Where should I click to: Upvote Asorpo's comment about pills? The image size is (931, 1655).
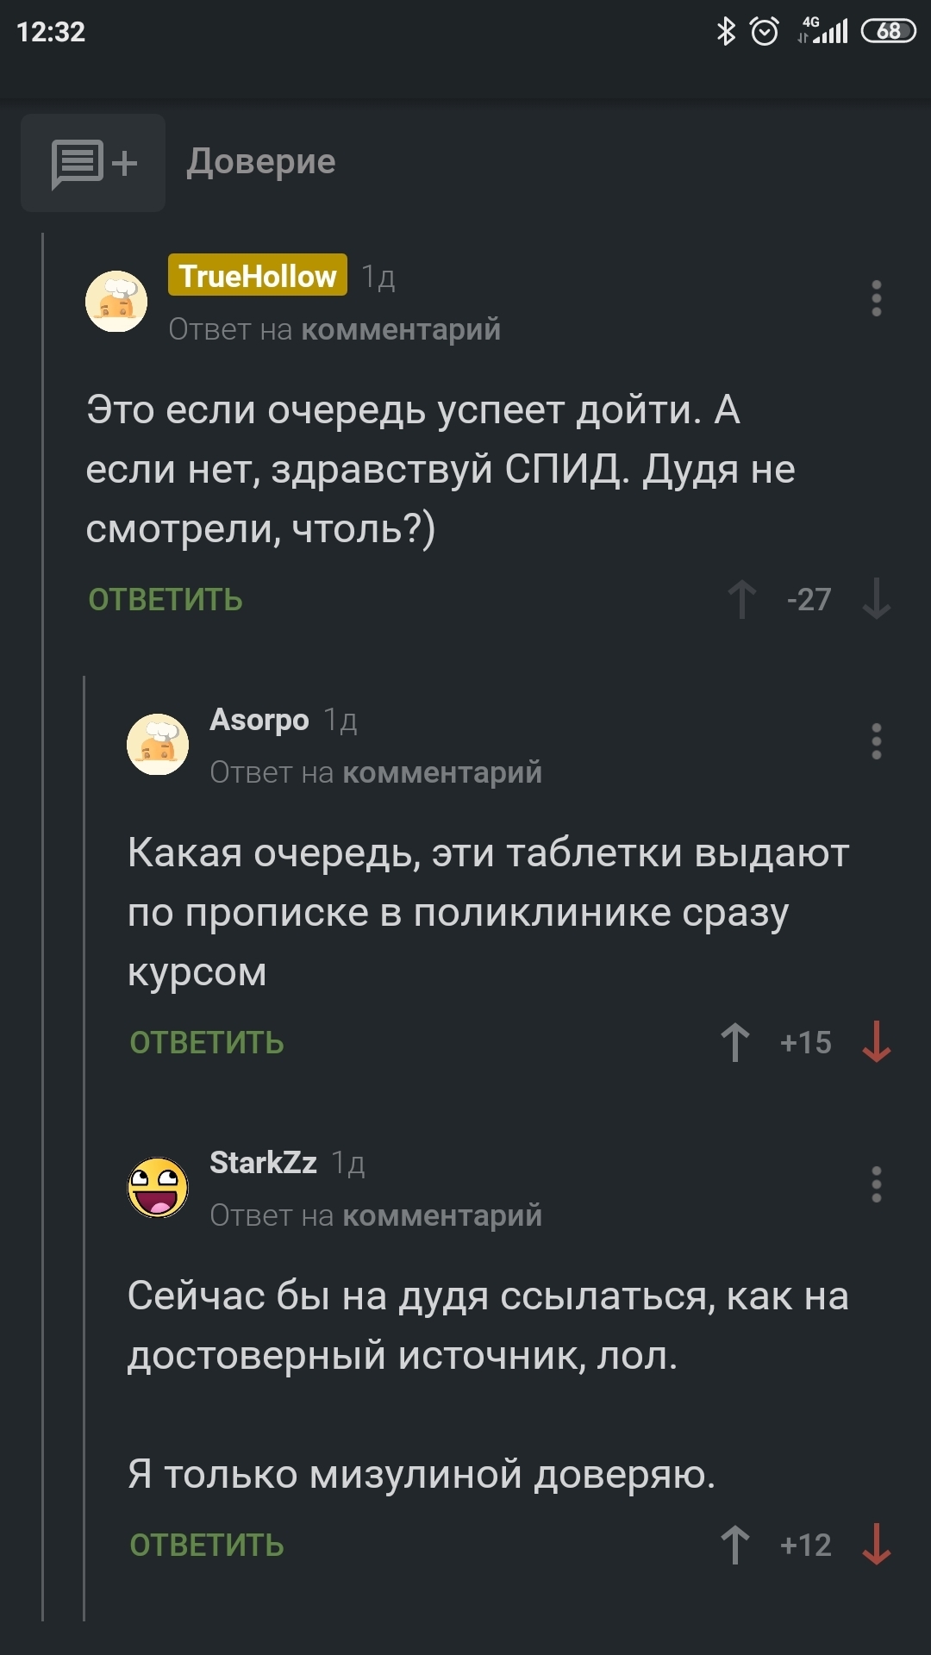click(x=735, y=1042)
